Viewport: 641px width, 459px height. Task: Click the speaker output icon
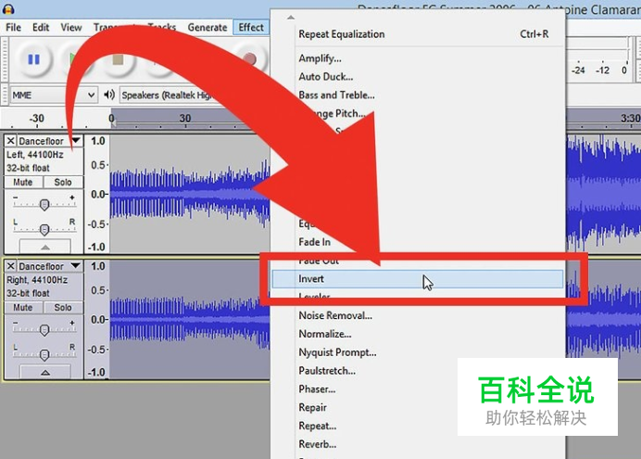(108, 95)
